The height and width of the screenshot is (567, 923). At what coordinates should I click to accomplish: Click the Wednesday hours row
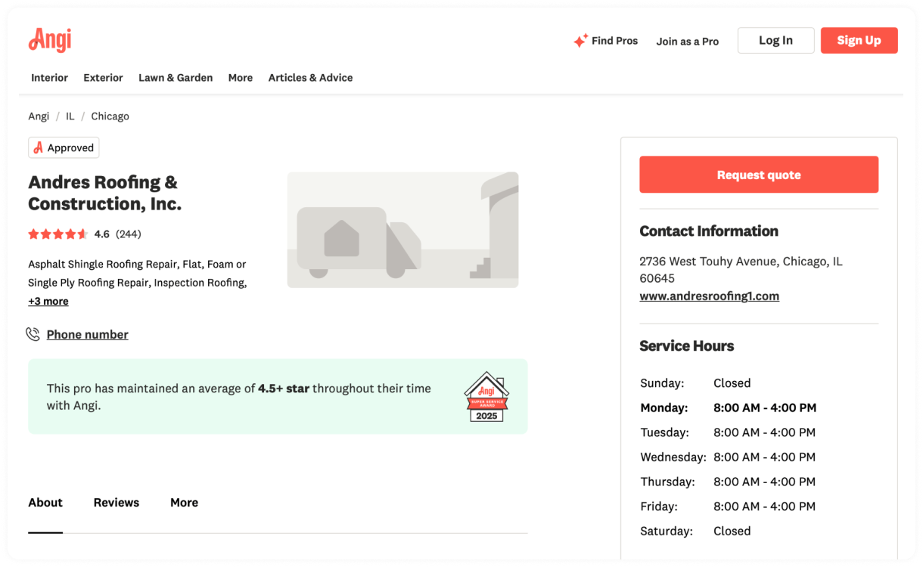pos(728,457)
